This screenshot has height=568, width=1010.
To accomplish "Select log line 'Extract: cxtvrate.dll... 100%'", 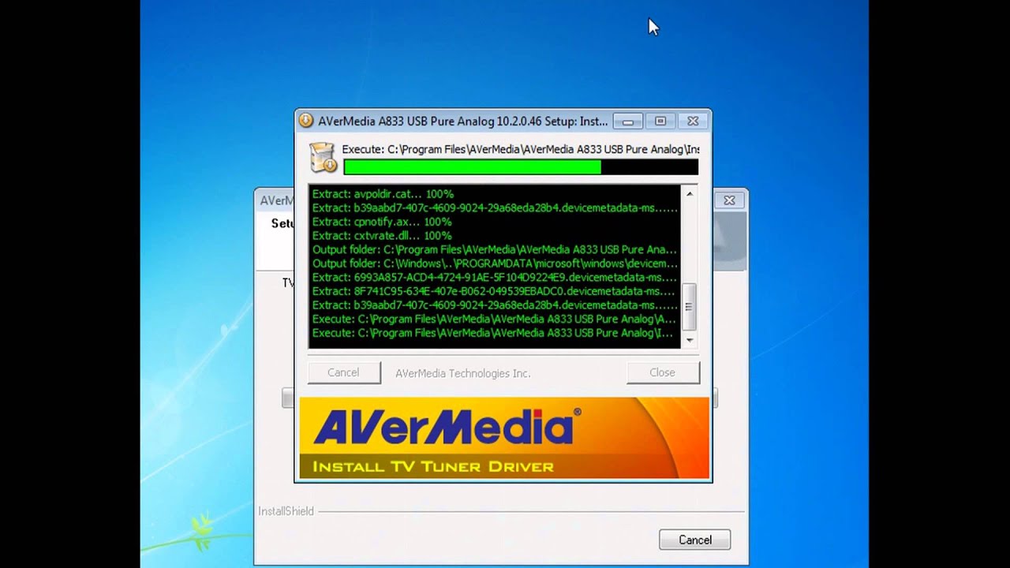I will pyautogui.click(x=382, y=236).
